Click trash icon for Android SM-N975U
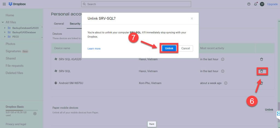This screenshot has height=128, width=280. [262, 83]
